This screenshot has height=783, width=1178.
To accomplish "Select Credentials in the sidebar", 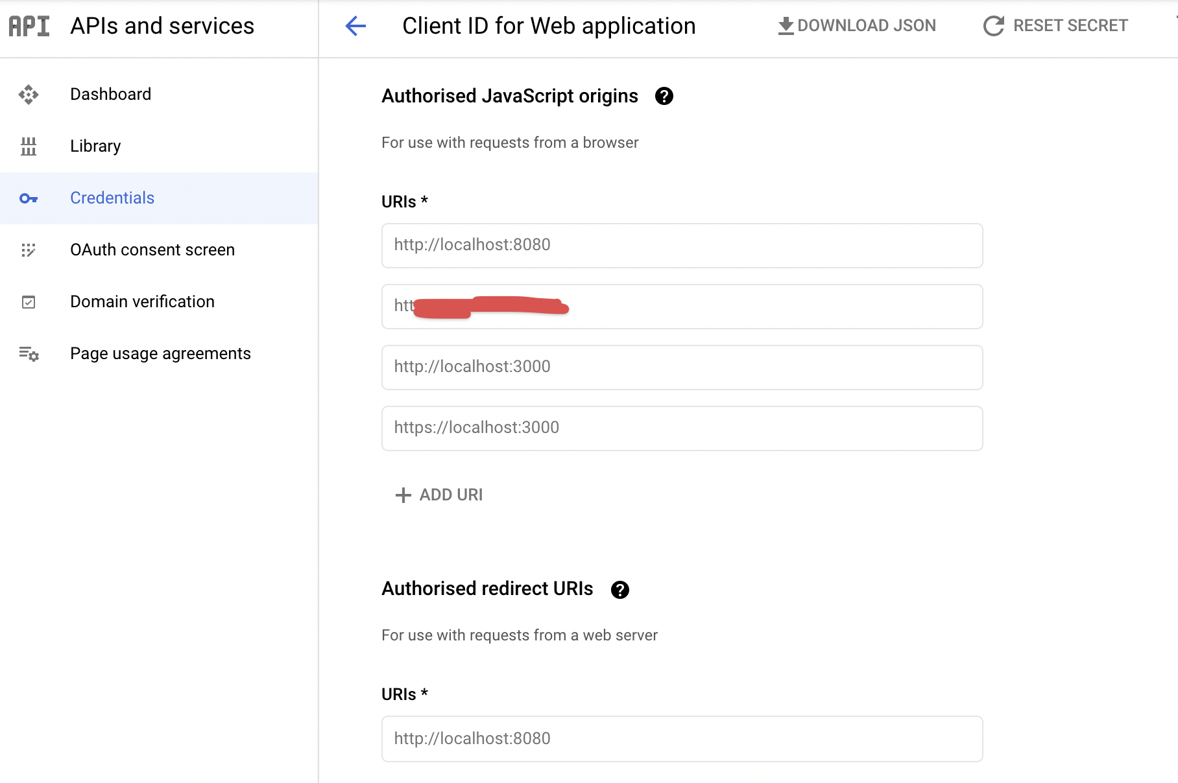I will (159, 198).
